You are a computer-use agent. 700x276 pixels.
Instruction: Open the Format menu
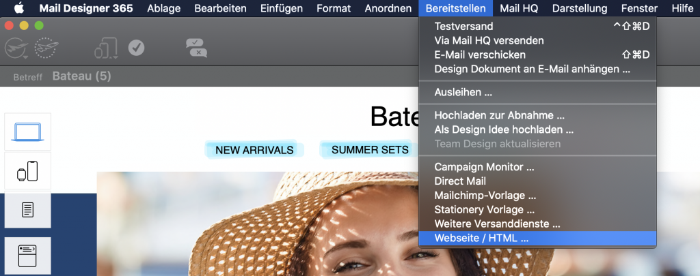[334, 8]
